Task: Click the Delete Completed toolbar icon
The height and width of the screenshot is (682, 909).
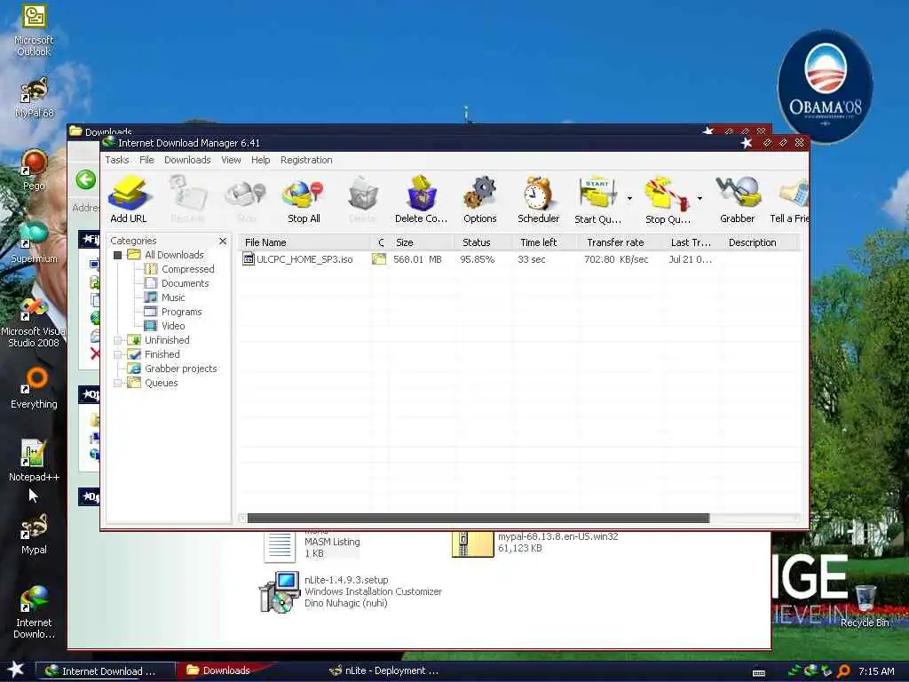Action: pos(422,199)
